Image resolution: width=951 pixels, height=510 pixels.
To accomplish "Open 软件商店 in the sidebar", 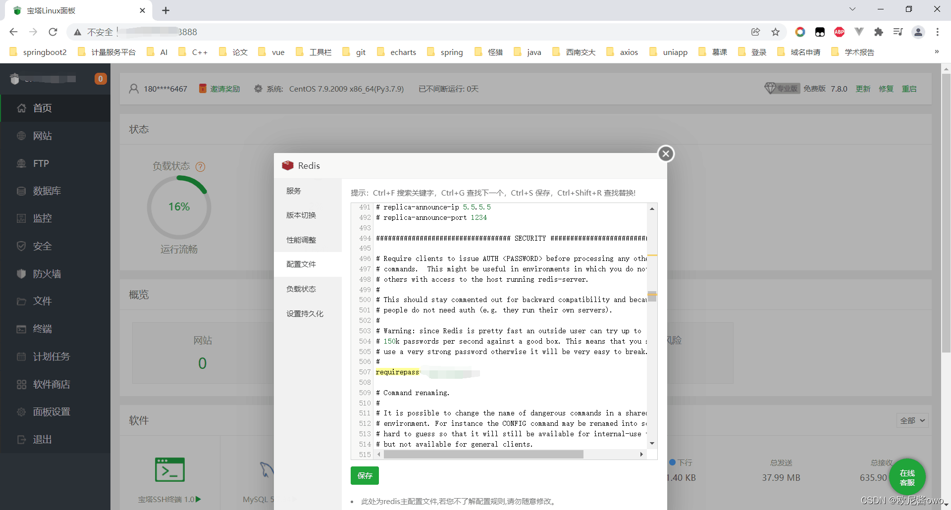I will (x=55, y=384).
